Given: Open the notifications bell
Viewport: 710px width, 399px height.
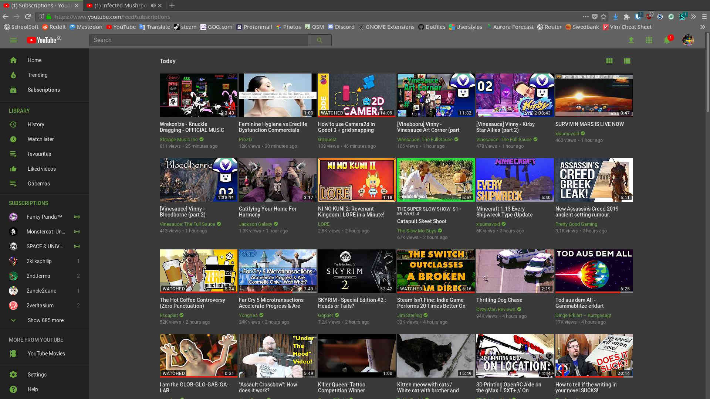Looking at the screenshot, I should tap(667, 40).
